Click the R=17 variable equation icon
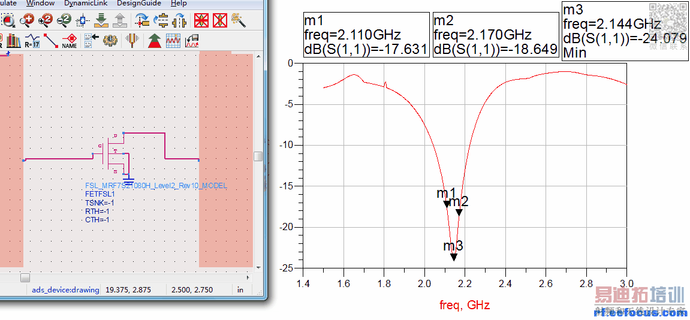 32,41
